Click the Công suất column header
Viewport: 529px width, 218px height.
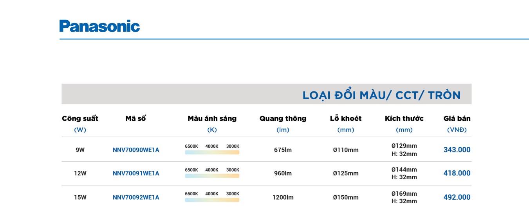pyautogui.click(x=80, y=118)
